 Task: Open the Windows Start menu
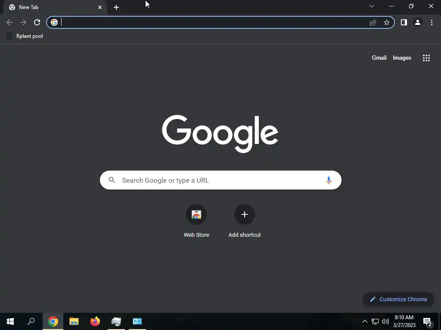(10, 321)
